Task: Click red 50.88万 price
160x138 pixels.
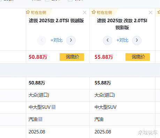Action: (38, 57)
